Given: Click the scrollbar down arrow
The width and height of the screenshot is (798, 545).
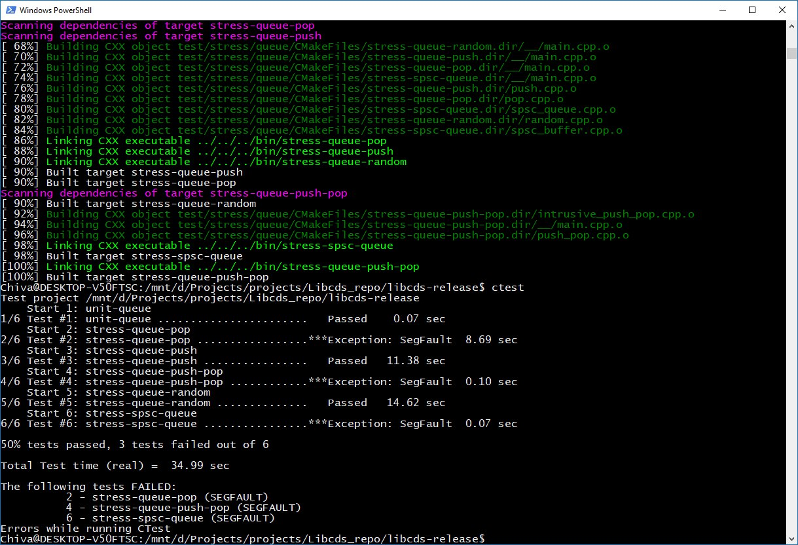Looking at the screenshot, I should (x=791, y=538).
